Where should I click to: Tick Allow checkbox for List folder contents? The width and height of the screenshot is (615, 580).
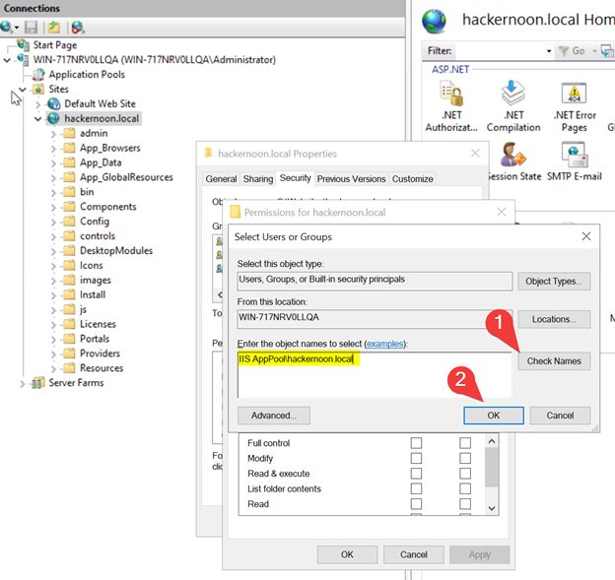tap(416, 488)
